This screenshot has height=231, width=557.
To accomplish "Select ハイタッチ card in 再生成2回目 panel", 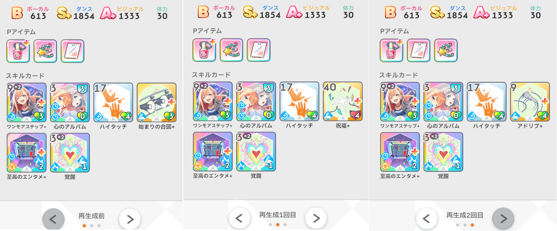I will (x=487, y=102).
